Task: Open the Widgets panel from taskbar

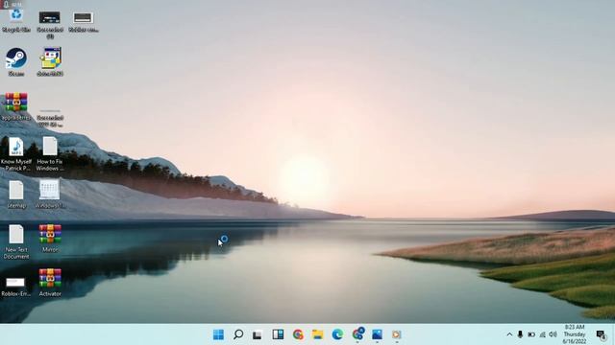Action: tap(278, 334)
